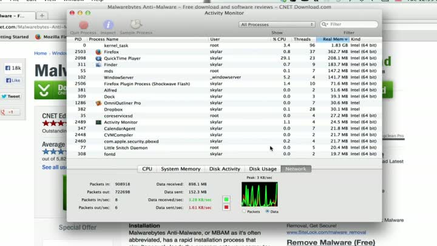This screenshot has height=246, width=437.
Task: Click the green data received color swatch
Action: coord(226,199)
